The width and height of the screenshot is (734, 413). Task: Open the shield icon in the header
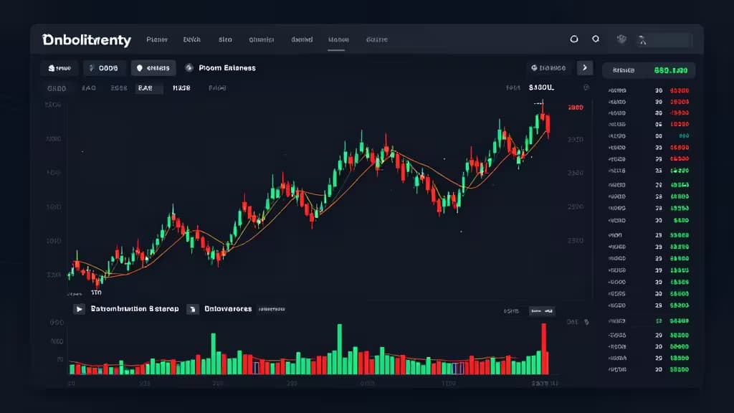[621, 39]
